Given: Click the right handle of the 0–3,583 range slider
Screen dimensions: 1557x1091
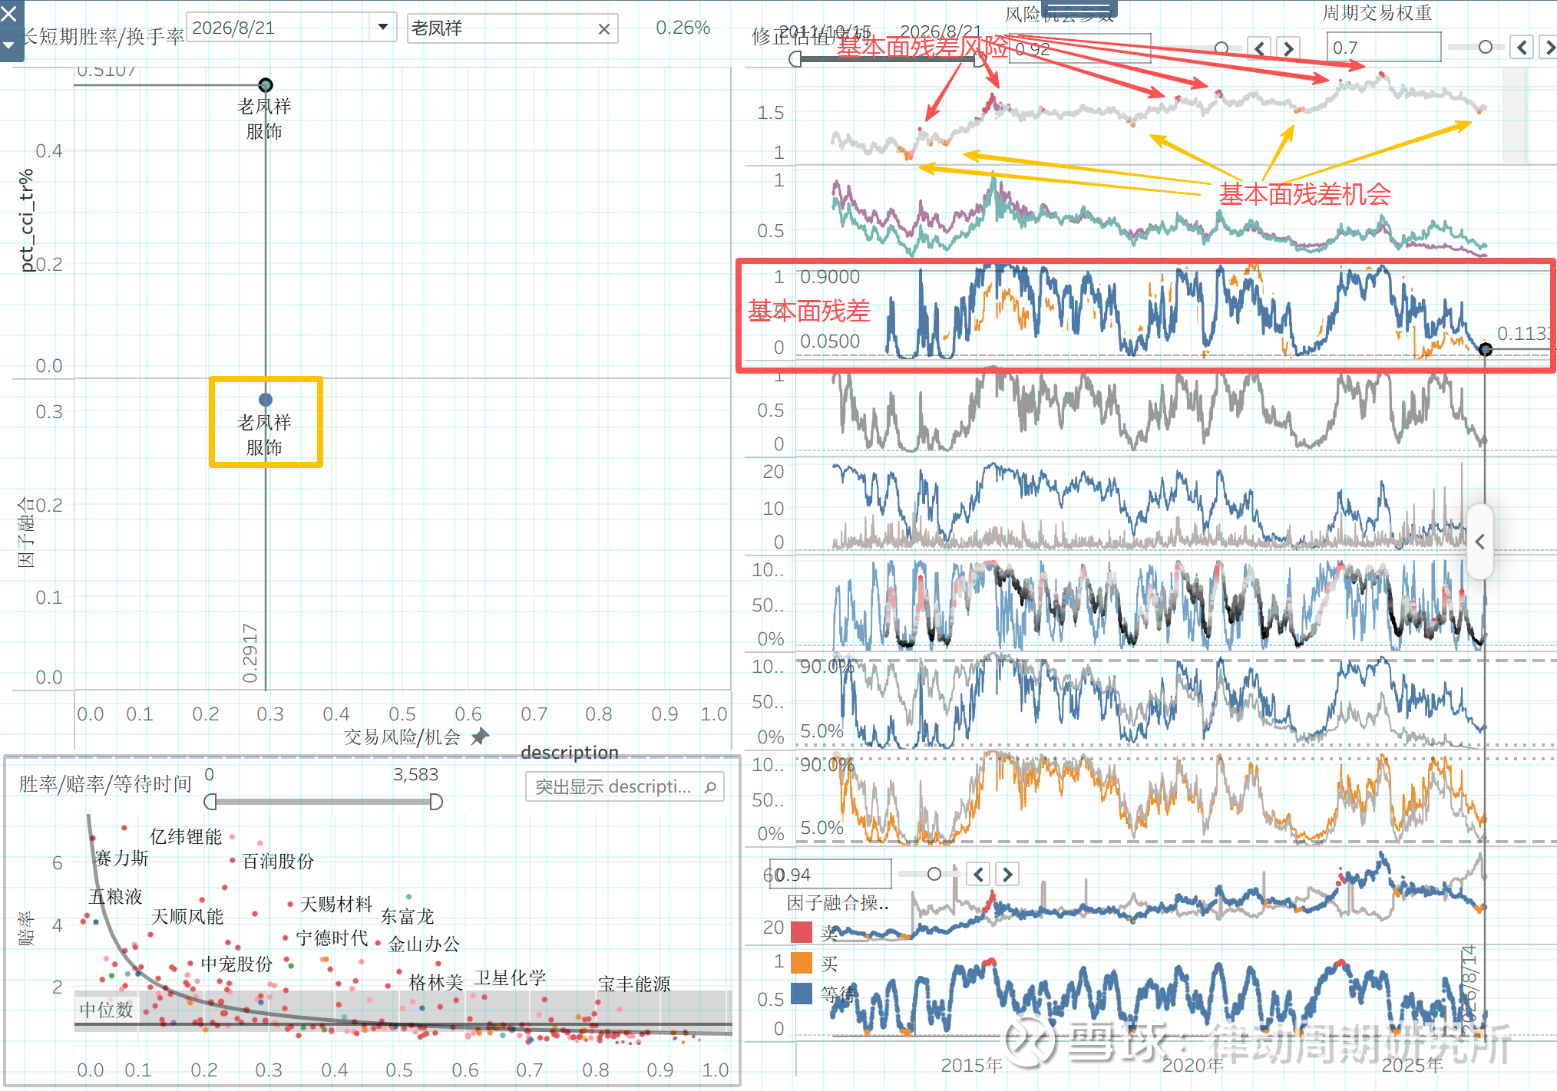Looking at the screenshot, I should pos(436,802).
